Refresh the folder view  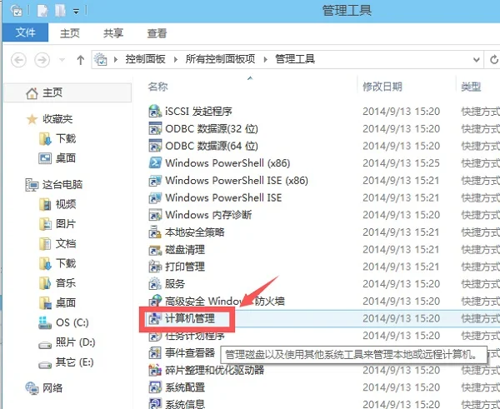493,60
